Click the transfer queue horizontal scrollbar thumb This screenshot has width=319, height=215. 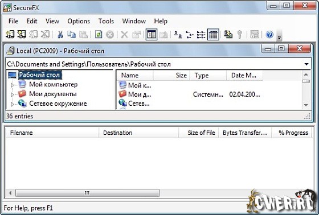[x=88, y=193]
